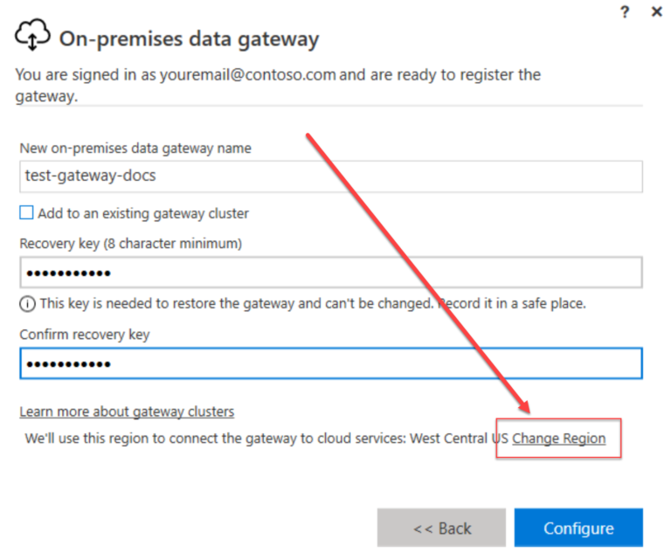Screen dimensions: 671x553
Task: Click the "Recovery key (8 character minimum)" label
Action: tap(130, 243)
